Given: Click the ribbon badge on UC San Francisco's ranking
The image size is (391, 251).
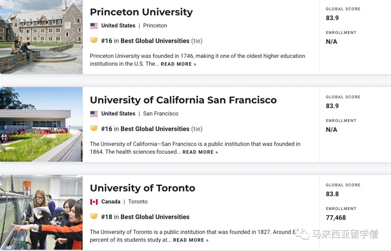Looking at the screenshot, I should coord(94,129).
